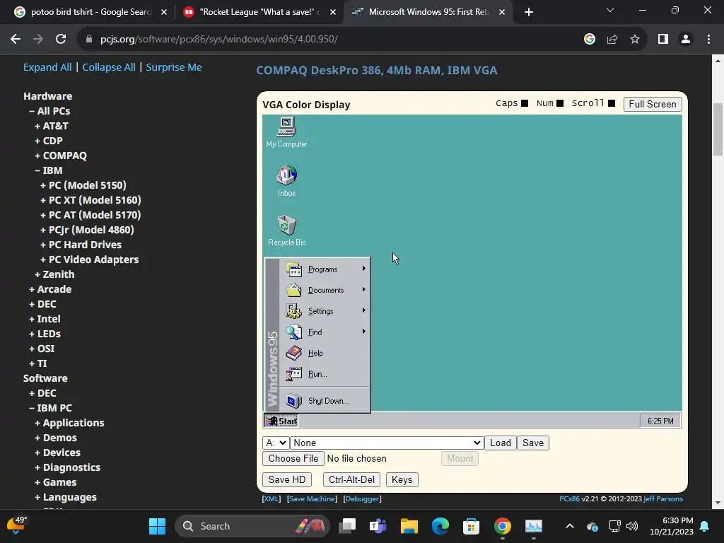Click the 6:25 PM emulated taskbar clock
This screenshot has width=724, height=543.
[x=660, y=421]
